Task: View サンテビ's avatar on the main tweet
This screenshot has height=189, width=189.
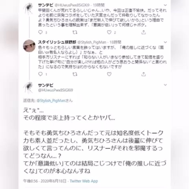Action: pos(28,88)
